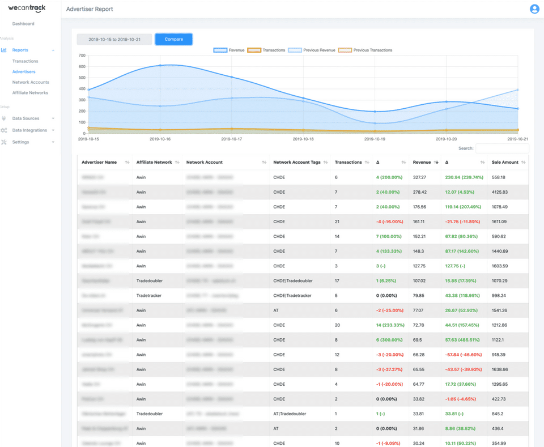Click the Data Sources plug icon
This screenshot has width=544, height=447.
(4, 118)
